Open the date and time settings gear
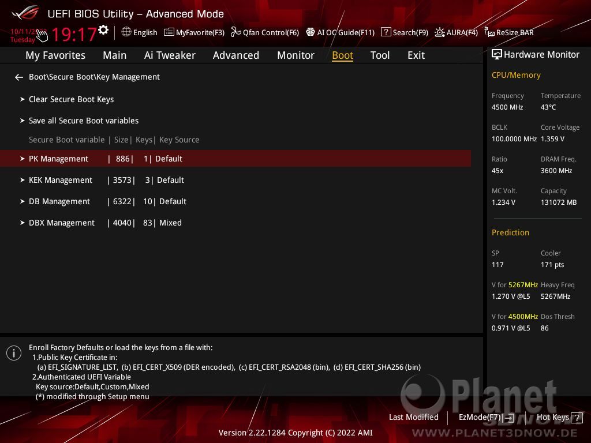Image resolution: width=591 pixels, height=443 pixels. [103, 30]
